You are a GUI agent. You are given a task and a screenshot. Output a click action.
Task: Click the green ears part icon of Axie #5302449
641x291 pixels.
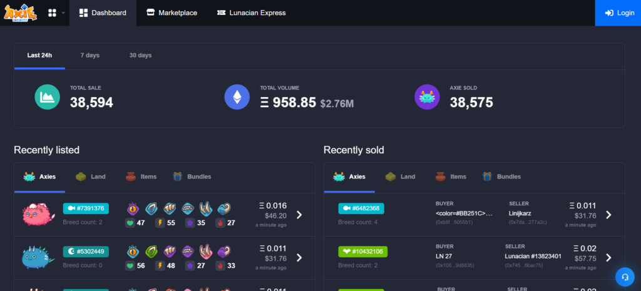click(x=151, y=252)
